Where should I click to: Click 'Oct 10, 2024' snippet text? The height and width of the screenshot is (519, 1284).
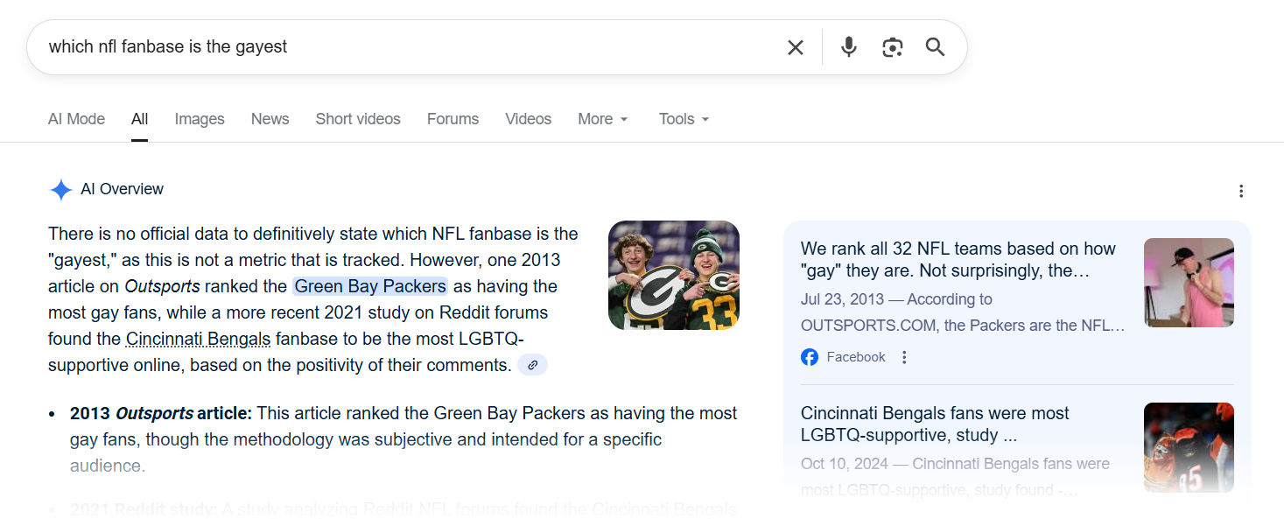[844, 464]
